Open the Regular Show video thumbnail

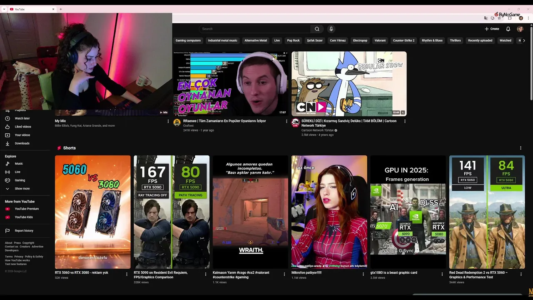[349, 84]
